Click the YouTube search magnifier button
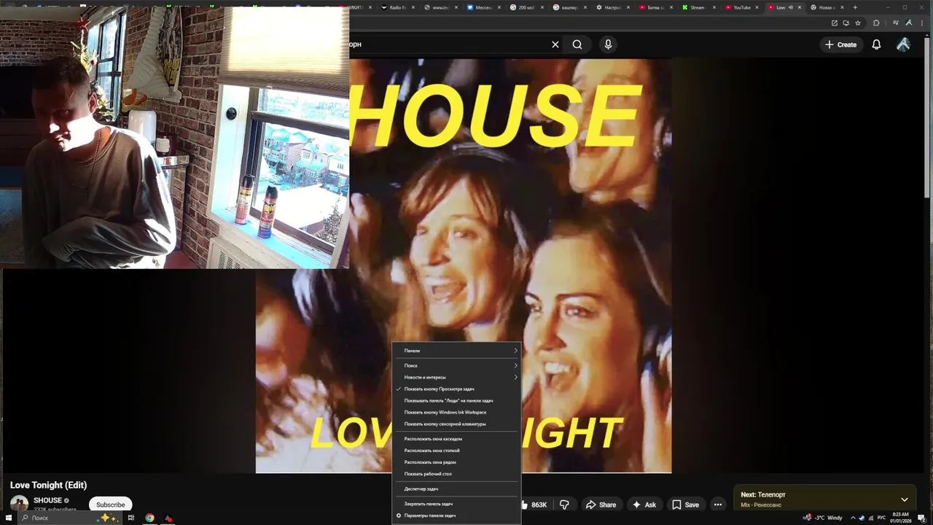The width and height of the screenshot is (933, 525). pos(577,44)
